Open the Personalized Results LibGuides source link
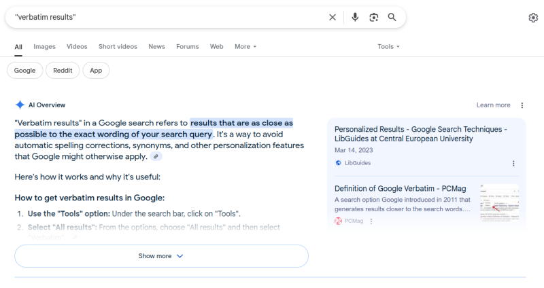Screen dimensions: 544x288 click(421, 134)
